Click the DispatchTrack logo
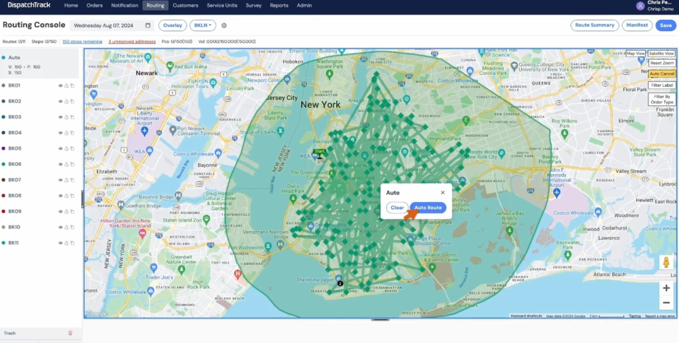 click(29, 5)
